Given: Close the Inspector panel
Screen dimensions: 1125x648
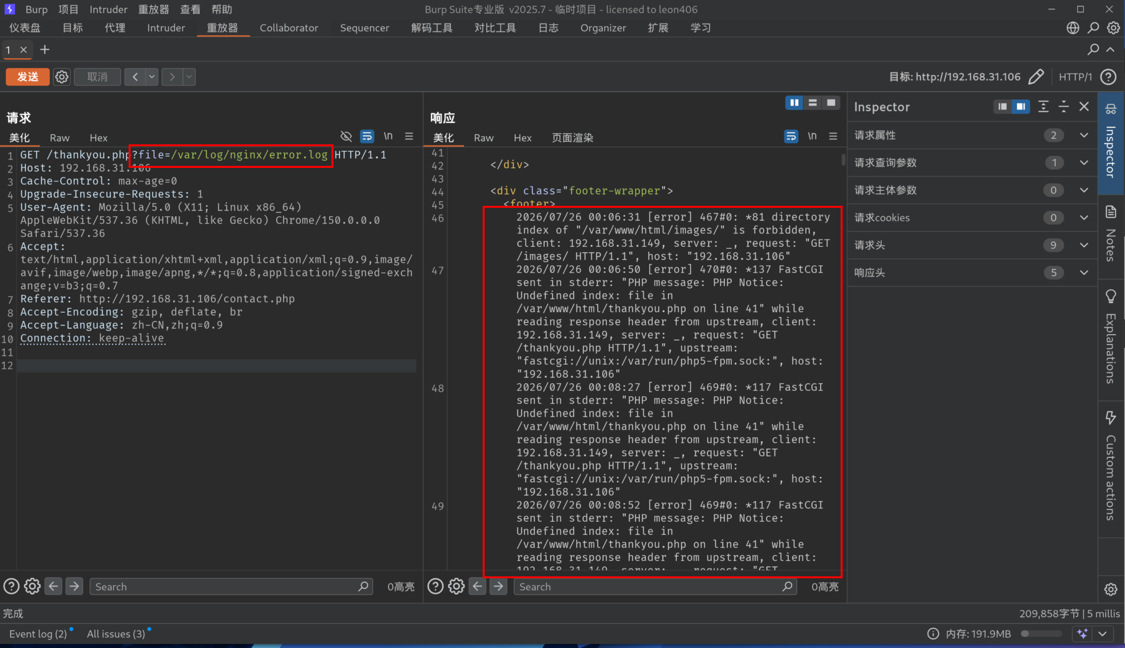Looking at the screenshot, I should click(x=1084, y=107).
